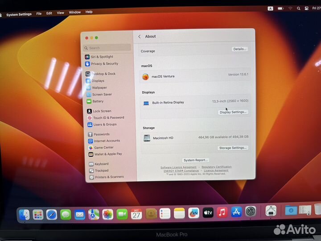
Task: Open Notes from the Dock
Action: tap(179, 213)
